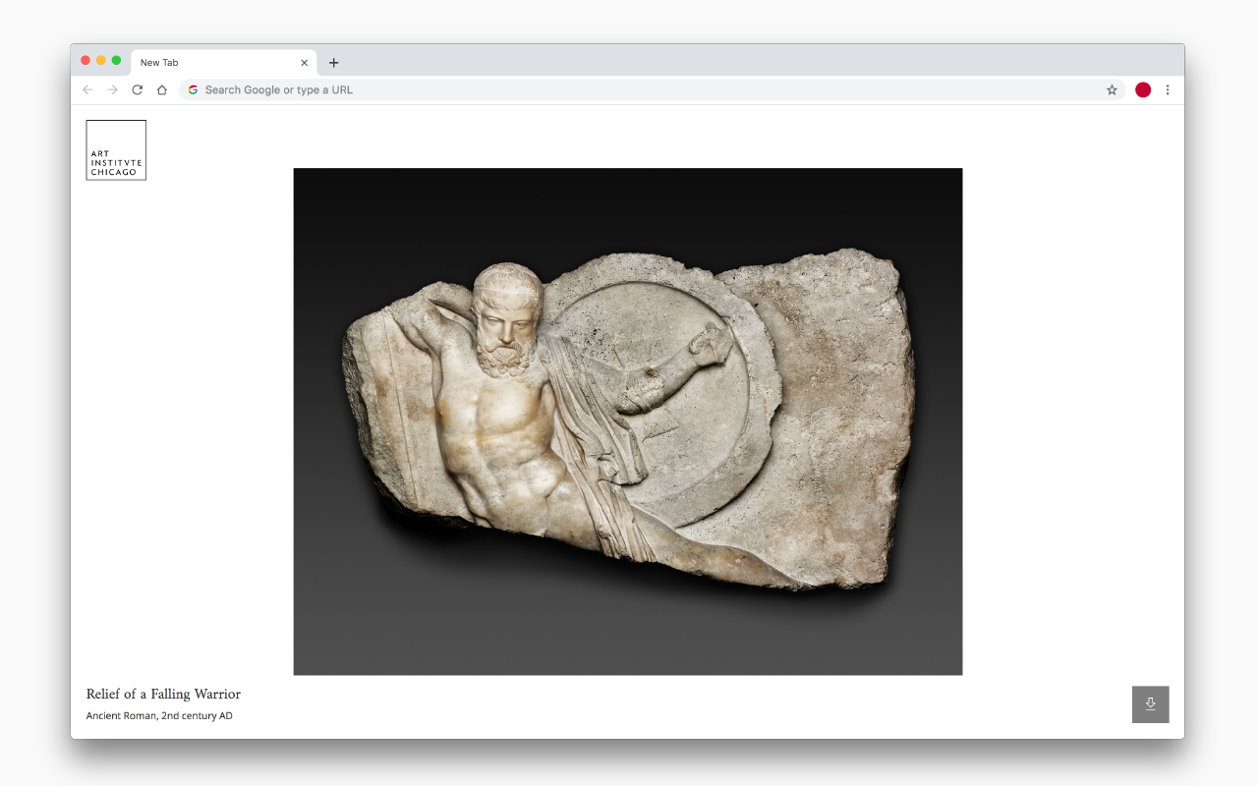The width and height of the screenshot is (1258, 786).
Task: Switch to the New Tab tab
Action: (x=197, y=62)
